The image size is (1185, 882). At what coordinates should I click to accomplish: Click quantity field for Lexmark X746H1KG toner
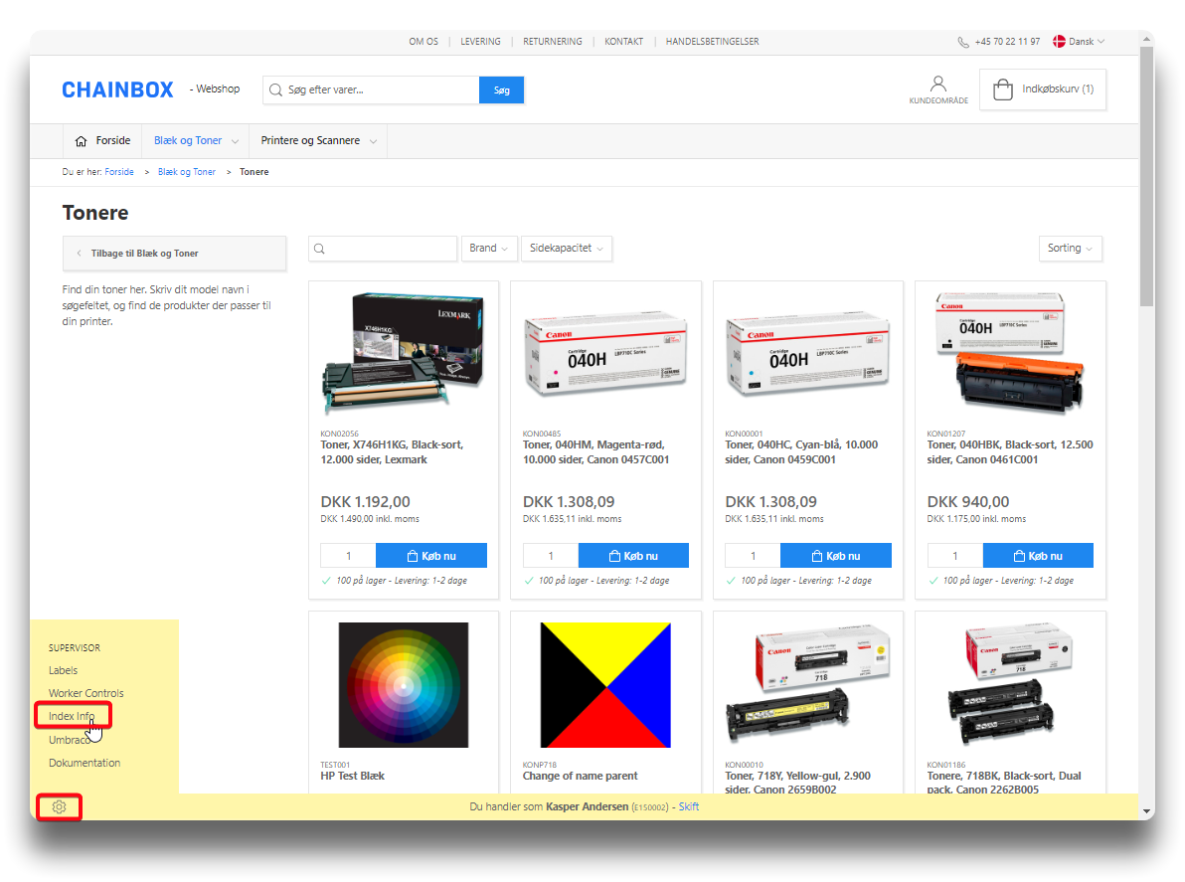(x=348, y=556)
